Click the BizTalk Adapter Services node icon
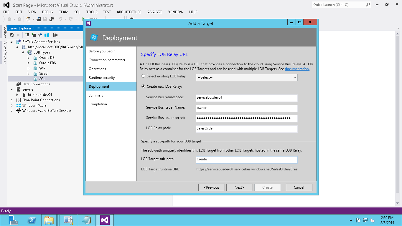The width and height of the screenshot is (402, 226). click(x=19, y=42)
